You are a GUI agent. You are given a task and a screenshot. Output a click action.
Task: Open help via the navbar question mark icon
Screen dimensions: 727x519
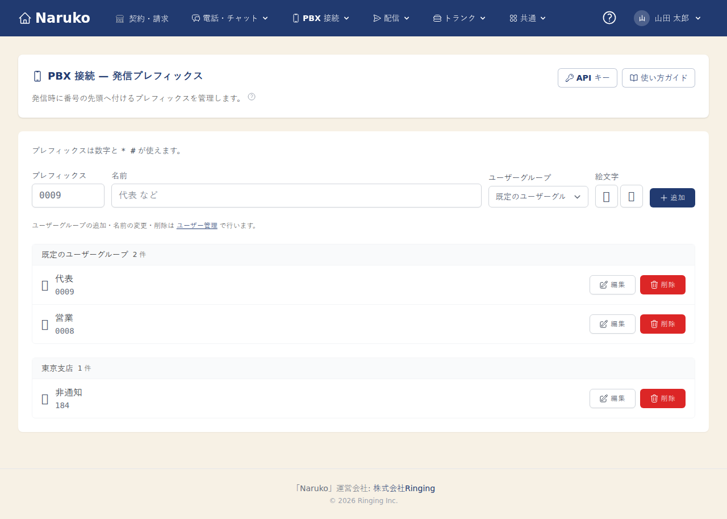point(609,18)
